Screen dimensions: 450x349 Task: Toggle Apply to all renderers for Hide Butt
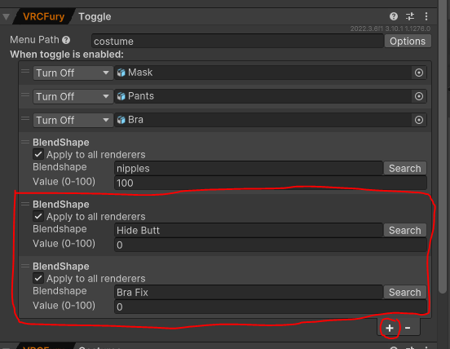[38, 216]
